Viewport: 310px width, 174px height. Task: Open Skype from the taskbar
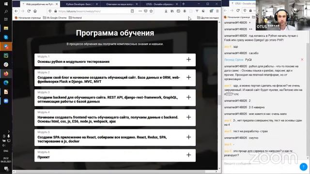(x=6, y=37)
